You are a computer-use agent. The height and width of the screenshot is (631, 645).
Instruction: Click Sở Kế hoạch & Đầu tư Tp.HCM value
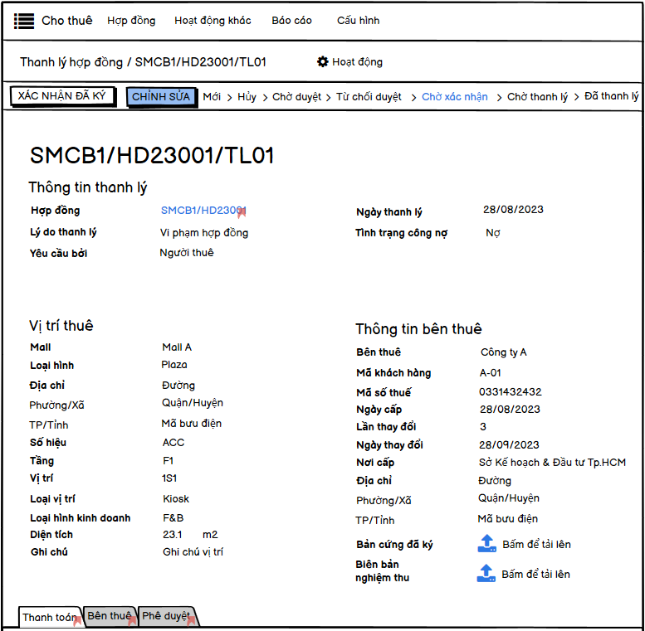pos(552,462)
